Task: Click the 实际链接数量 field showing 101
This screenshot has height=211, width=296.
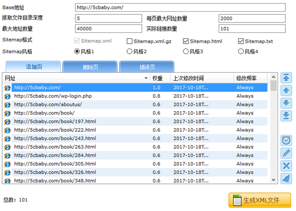Action: (252, 29)
